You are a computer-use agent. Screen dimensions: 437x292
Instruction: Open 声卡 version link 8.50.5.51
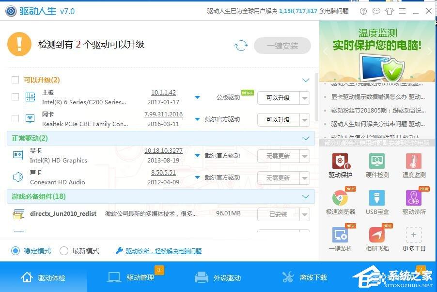(x=163, y=173)
